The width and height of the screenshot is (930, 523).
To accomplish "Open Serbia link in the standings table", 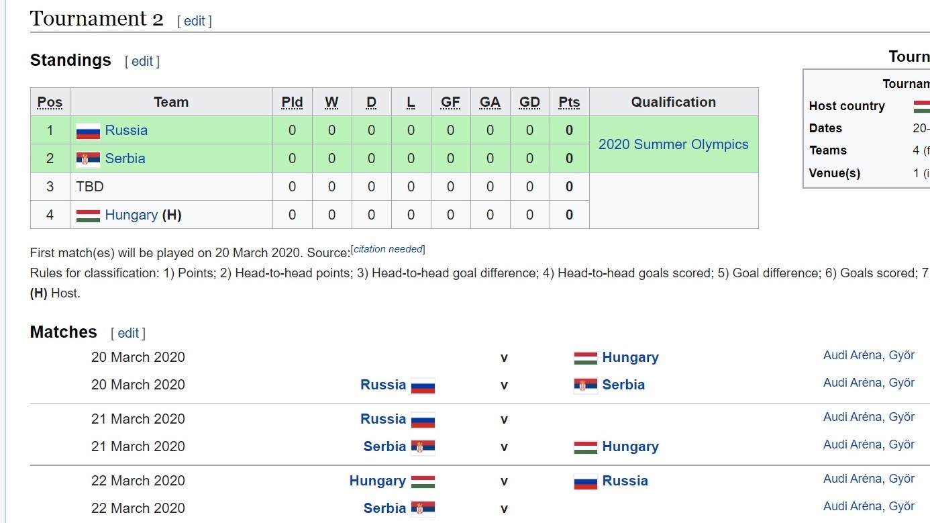I will [125, 158].
